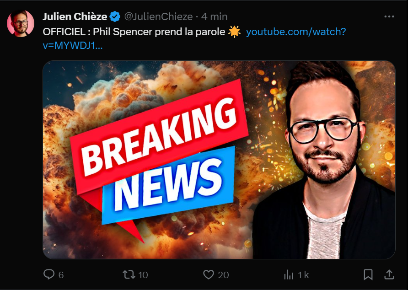
Task: Click the share upload arrow icon
Action: click(x=389, y=274)
